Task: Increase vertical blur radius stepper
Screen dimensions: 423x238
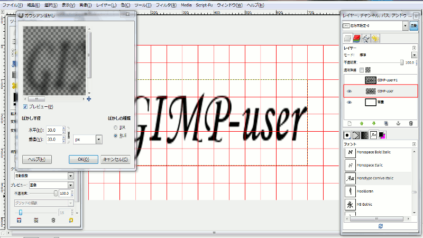Action: 63,138
